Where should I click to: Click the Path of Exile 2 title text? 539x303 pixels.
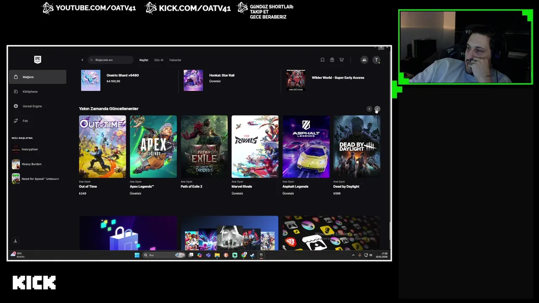pos(192,186)
